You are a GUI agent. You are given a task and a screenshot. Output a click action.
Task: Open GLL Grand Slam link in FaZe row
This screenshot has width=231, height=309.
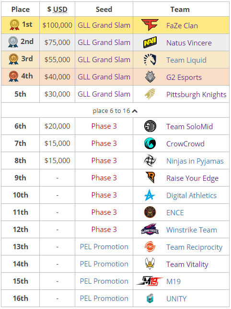[x=104, y=25]
